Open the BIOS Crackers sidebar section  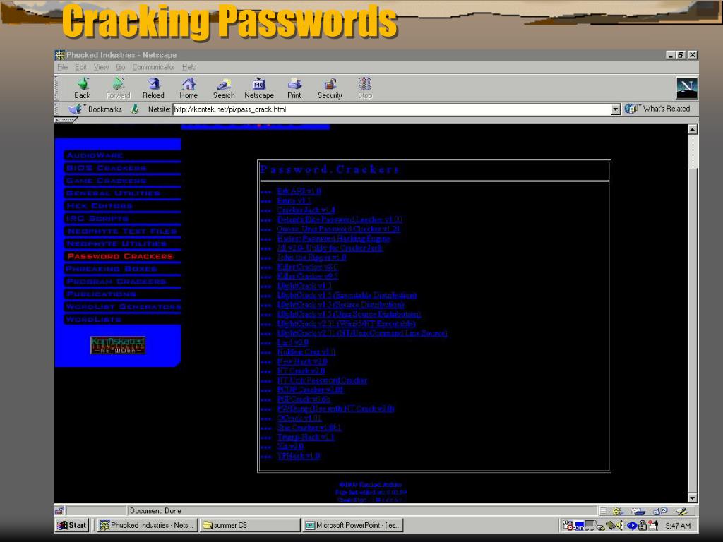coord(107,168)
